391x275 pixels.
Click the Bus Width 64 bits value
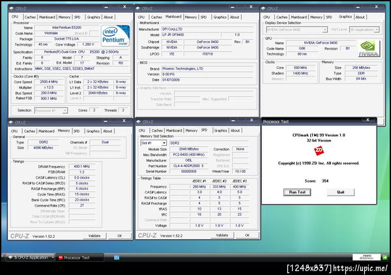pyautogui.click(x=361, y=79)
